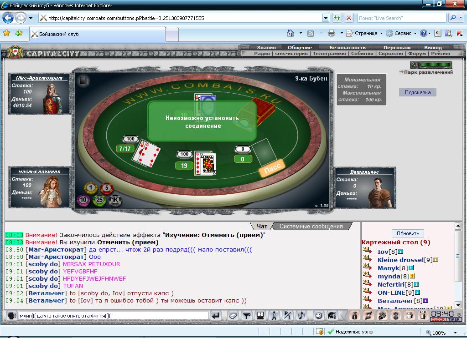Click the blue Help question-mark icon
The width and height of the screenshot is (467, 338).
click(423, 33)
